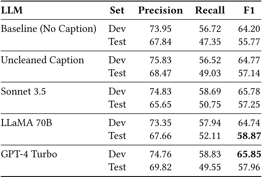263x177 pixels.
Task: Select the 69.82 precision value
Action: point(161,167)
